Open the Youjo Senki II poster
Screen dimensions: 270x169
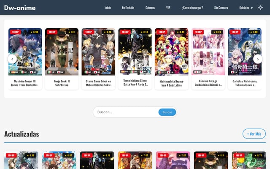[62, 52]
